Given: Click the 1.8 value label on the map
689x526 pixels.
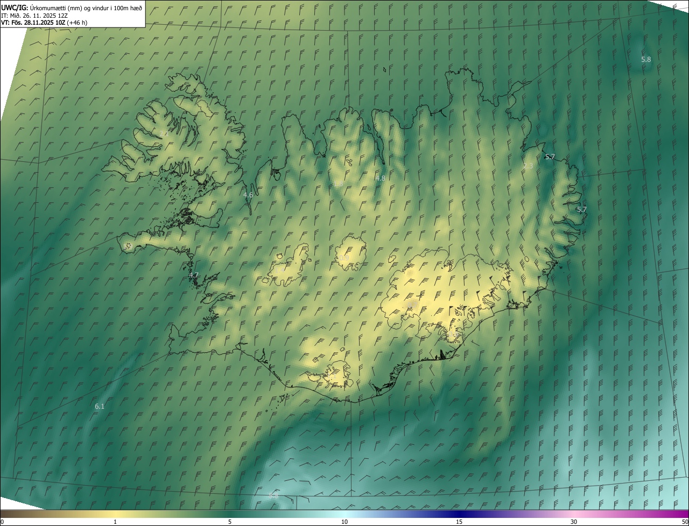Looking at the screenshot, I should pos(339,184).
